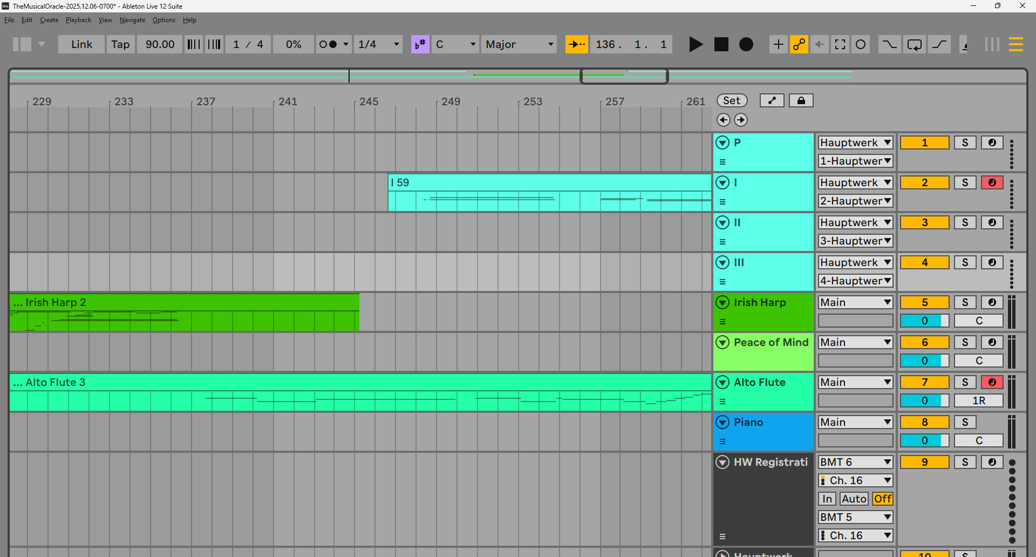This screenshot has width=1036, height=557.
Task: Switch to Session View with vertical bars icon
Action: tap(992, 44)
